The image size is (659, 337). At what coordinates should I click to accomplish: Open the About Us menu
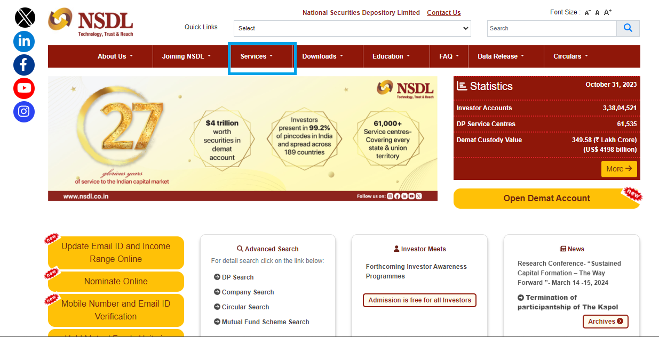(115, 56)
